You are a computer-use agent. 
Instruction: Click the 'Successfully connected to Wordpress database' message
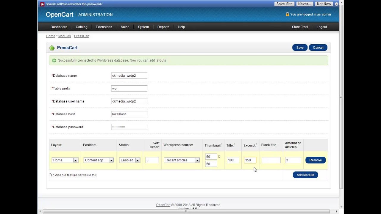112,60
